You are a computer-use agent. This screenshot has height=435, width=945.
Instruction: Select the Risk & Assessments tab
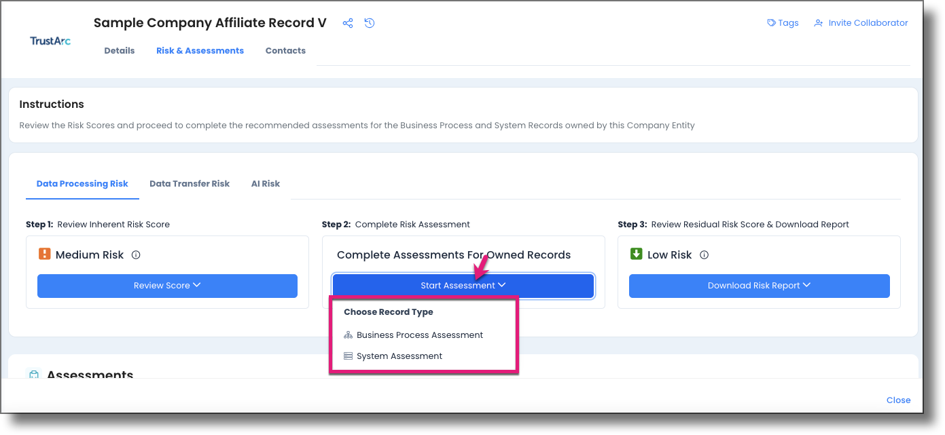(x=200, y=51)
